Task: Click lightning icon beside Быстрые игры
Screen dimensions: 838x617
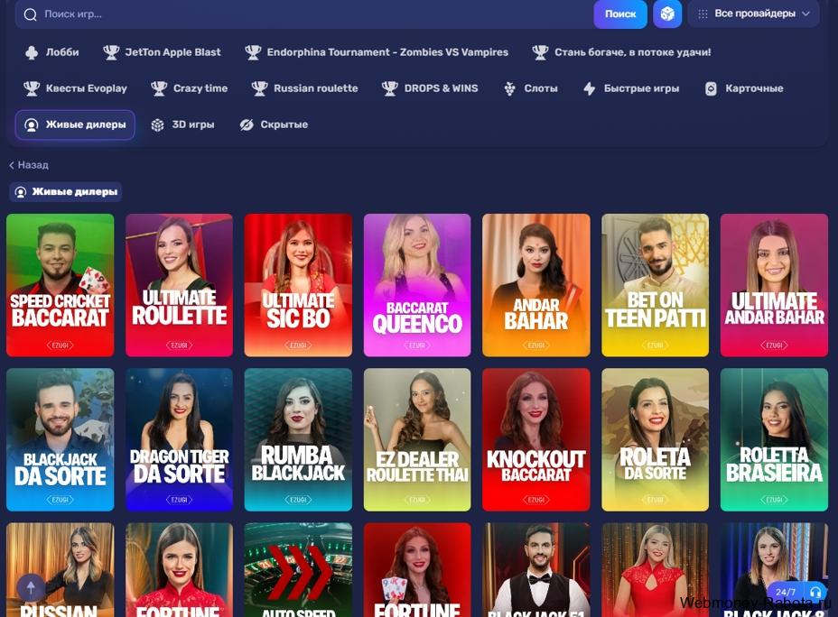Action: pos(590,88)
